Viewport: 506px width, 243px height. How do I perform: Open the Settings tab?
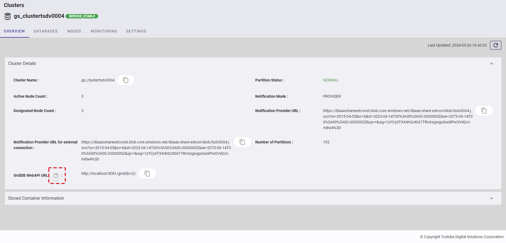136,31
